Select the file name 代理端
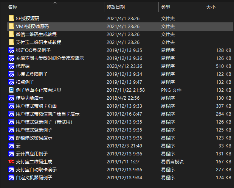The width and height of the screenshot is (234, 188). tap(23, 66)
